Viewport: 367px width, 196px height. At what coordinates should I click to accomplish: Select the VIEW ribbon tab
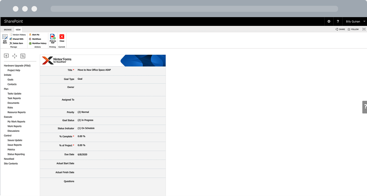pos(18,30)
